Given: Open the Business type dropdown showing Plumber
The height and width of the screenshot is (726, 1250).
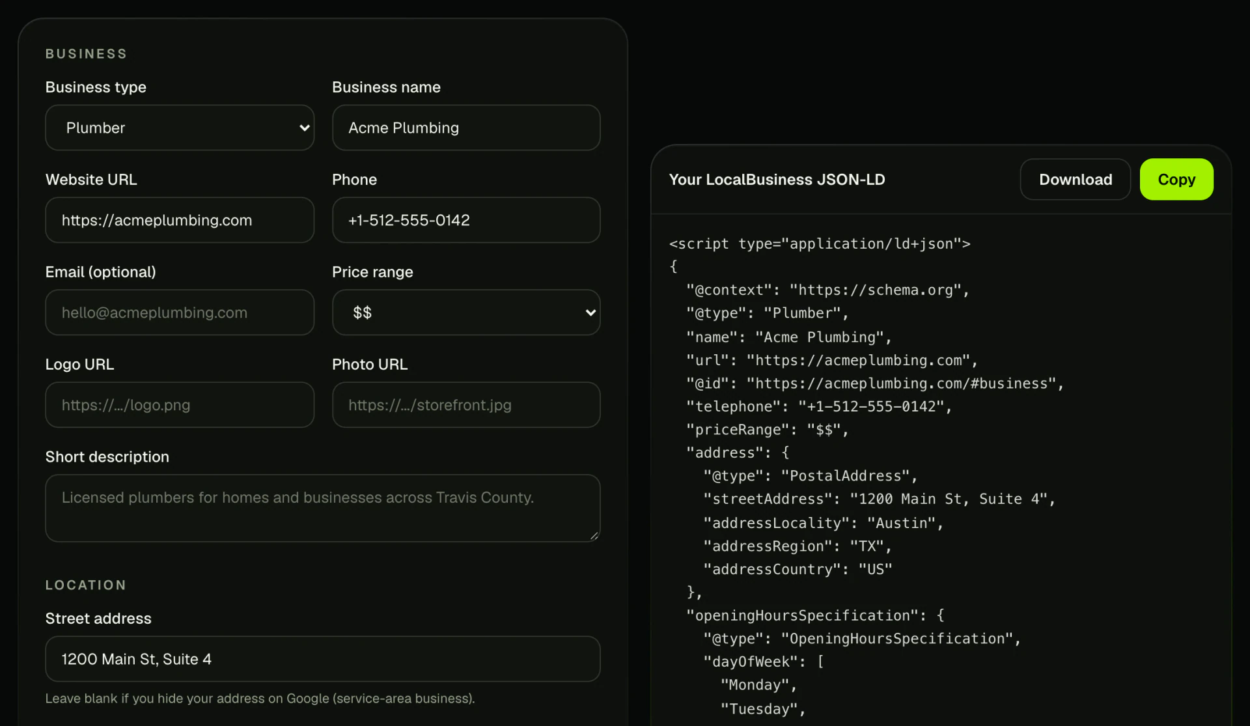Looking at the screenshot, I should [x=180, y=128].
